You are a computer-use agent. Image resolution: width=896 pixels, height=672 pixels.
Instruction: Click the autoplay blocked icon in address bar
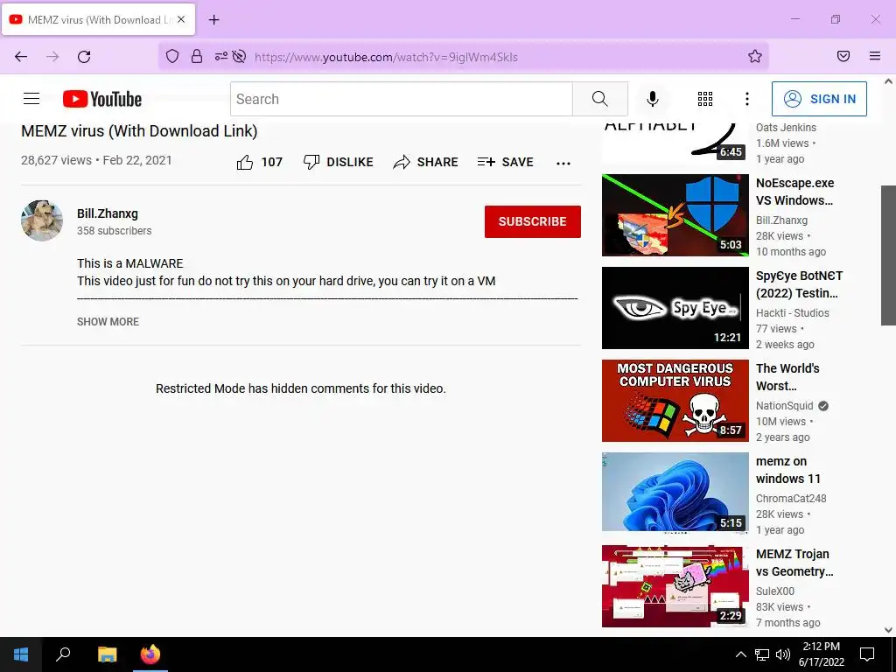click(240, 56)
